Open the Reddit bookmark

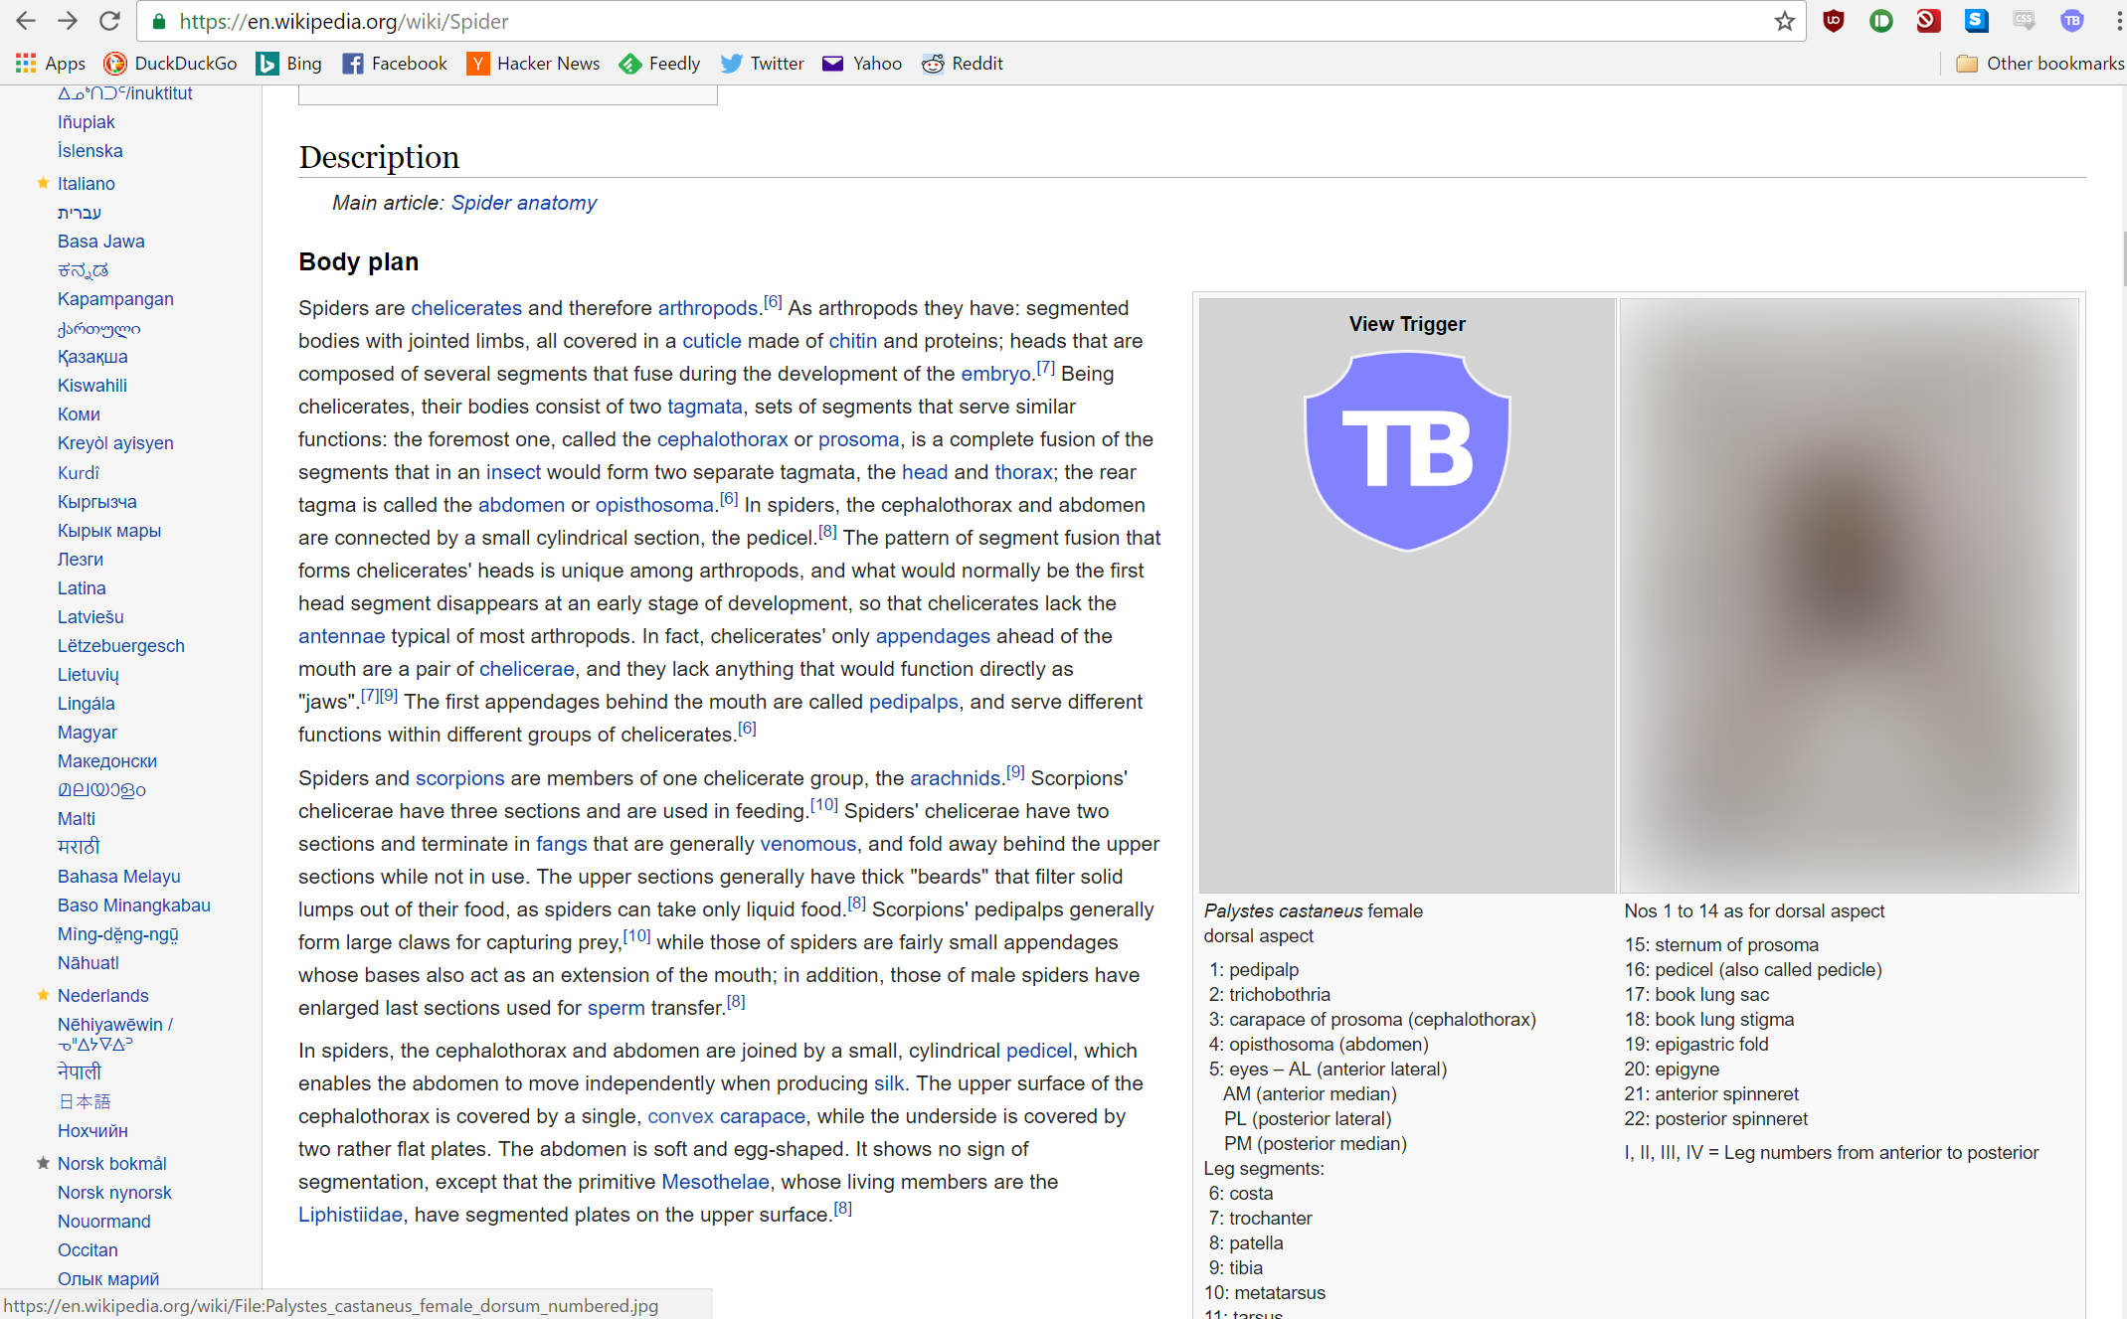coord(962,64)
